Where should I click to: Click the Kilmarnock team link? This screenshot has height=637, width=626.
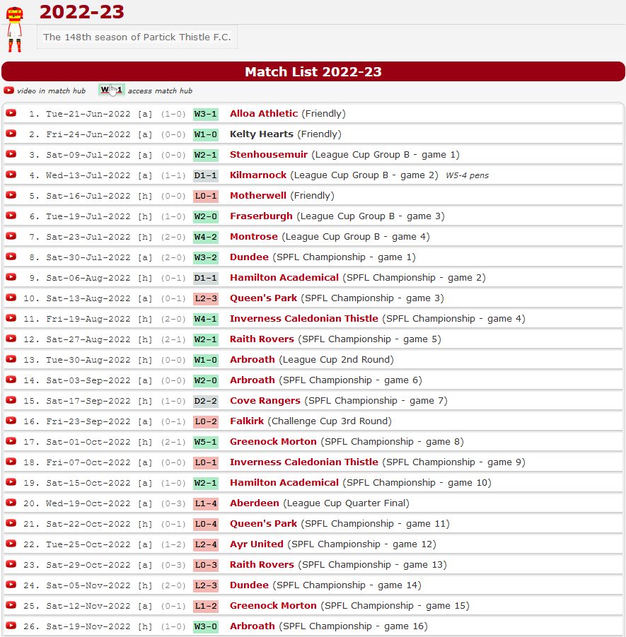coord(258,175)
